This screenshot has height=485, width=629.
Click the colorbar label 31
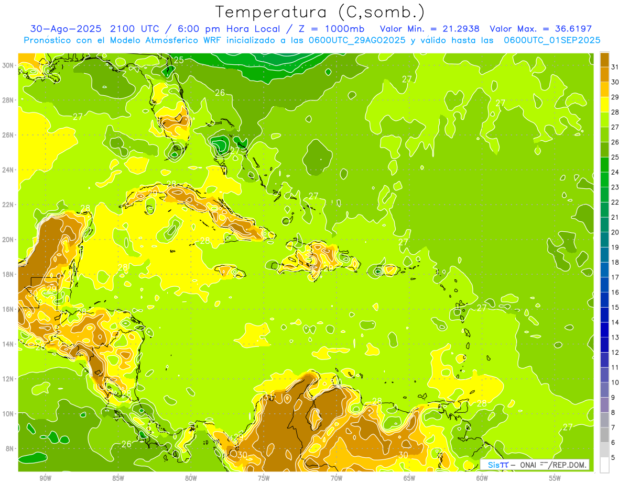[x=615, y=67]
